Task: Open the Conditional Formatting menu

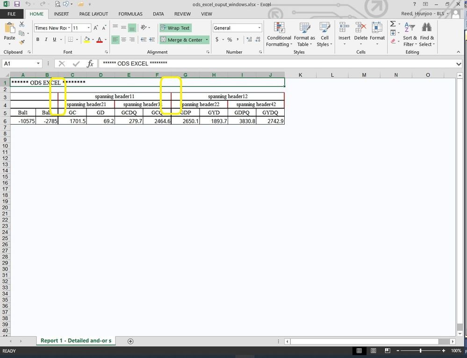Action: pos(279,35)
